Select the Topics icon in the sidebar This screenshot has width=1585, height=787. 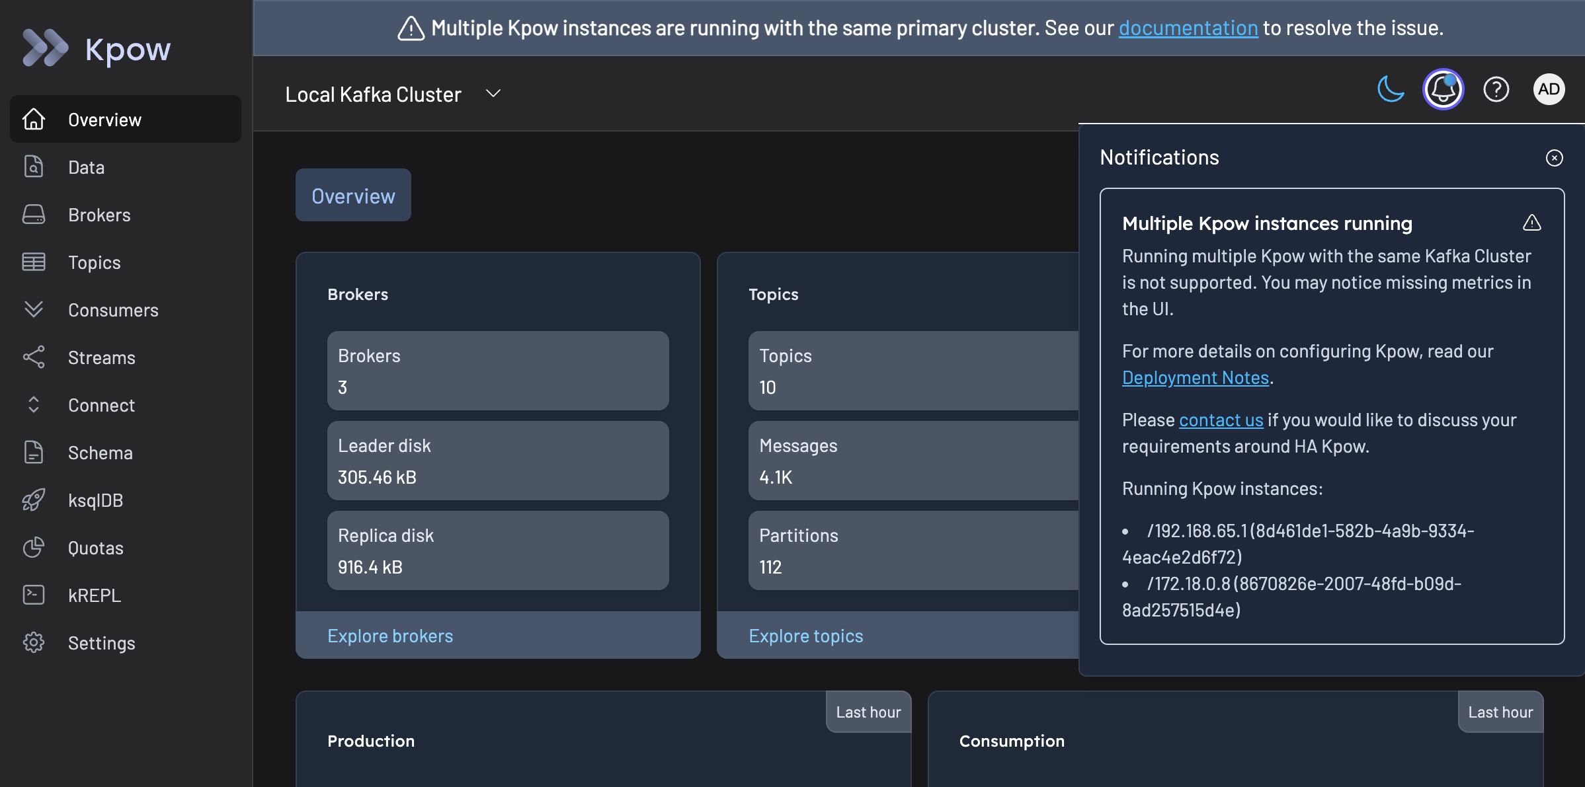coord(34,262)
